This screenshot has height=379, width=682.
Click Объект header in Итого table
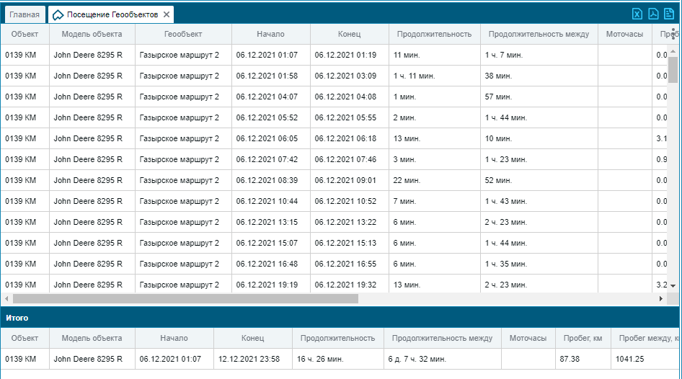pos(25,338)
